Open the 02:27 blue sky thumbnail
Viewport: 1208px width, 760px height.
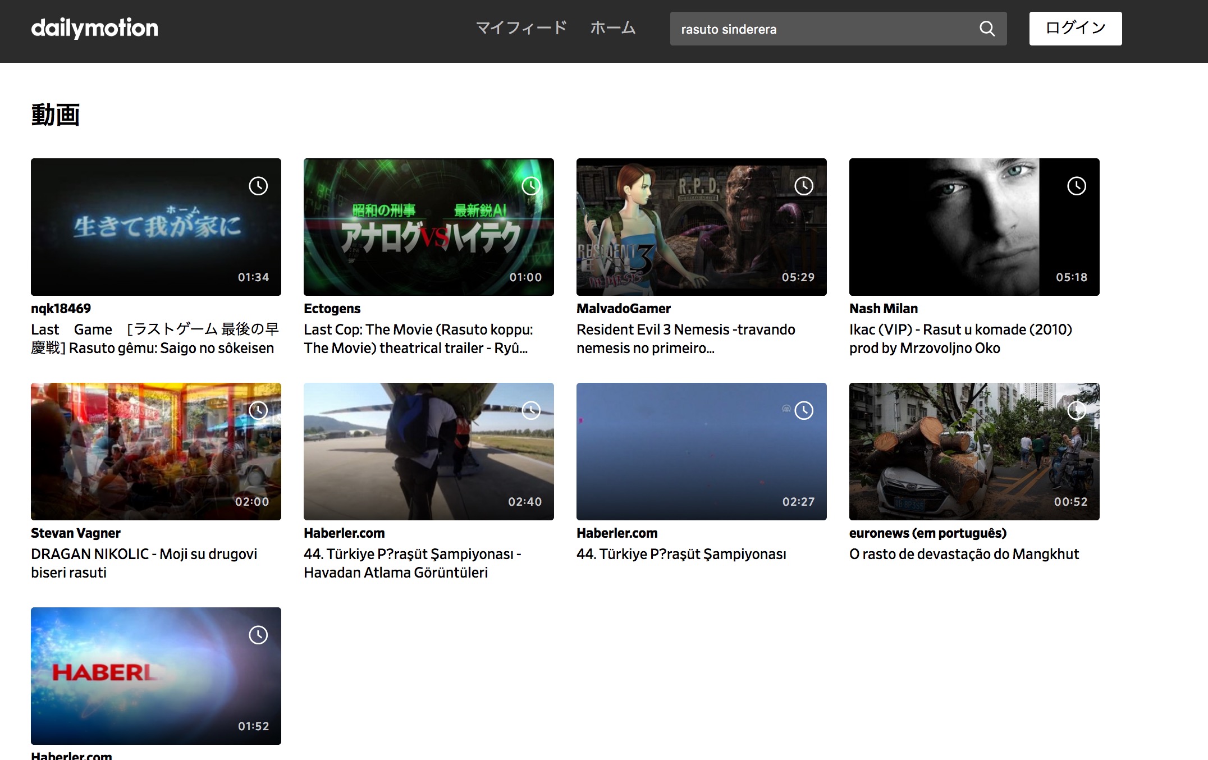[x=702, y=451]
